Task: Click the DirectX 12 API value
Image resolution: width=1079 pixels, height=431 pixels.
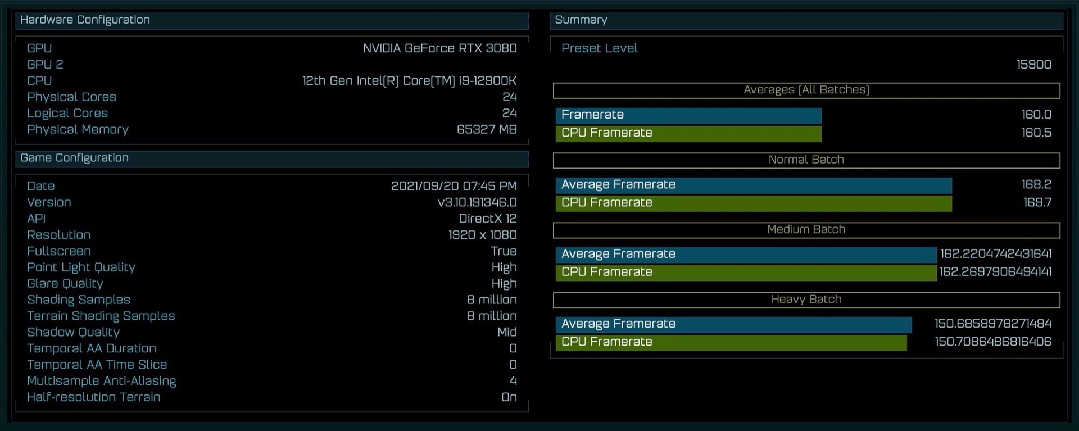Action: (487, 219)
